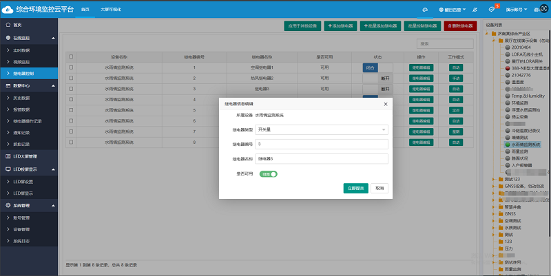Switch to the 大屏可视化 tab
This screenshot has width=551, height=276.
point(110,10)
